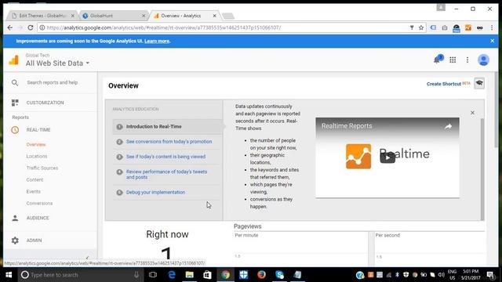
Task: Click the share arrow on Realtime Reports video
Action: pos(448,127)
